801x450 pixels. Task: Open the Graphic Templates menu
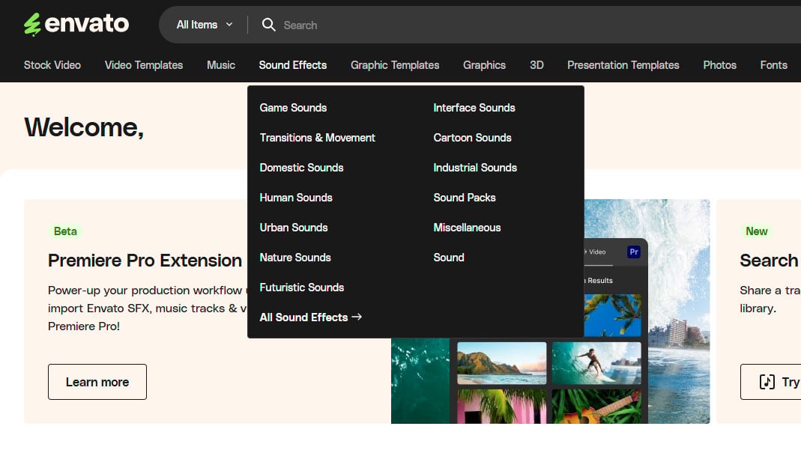(x=395, y=65)
